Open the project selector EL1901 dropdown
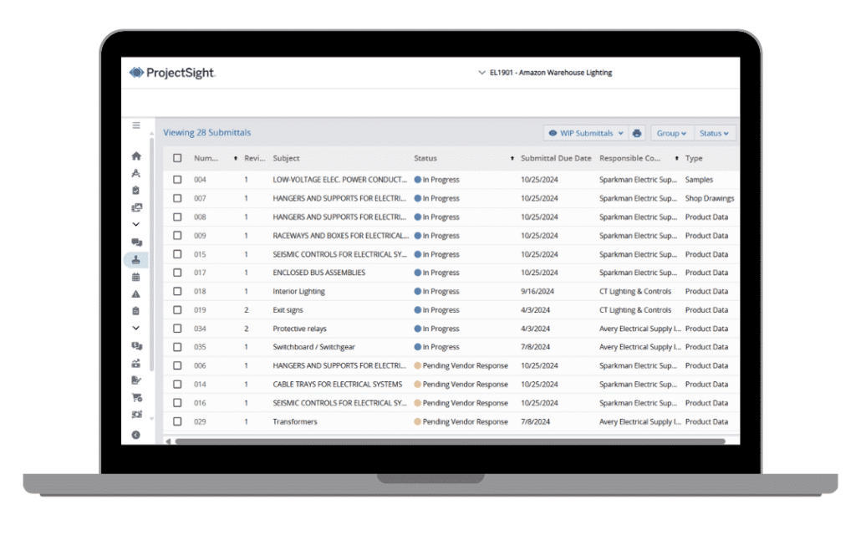 tap(545, 73)
